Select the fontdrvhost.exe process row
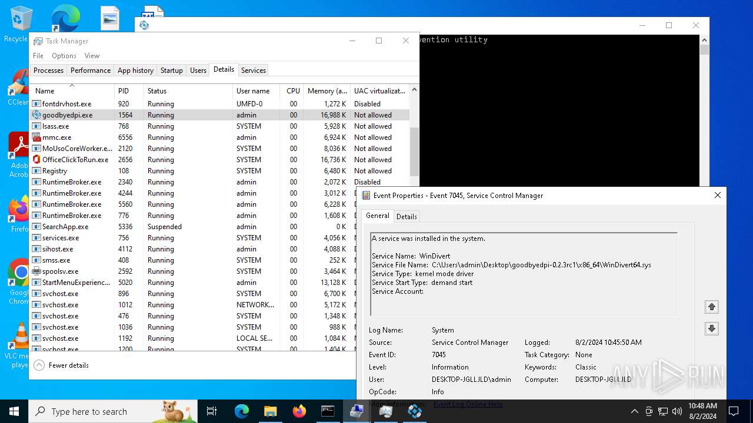Viewport: 753px width, 423px height. coord(220,104)
